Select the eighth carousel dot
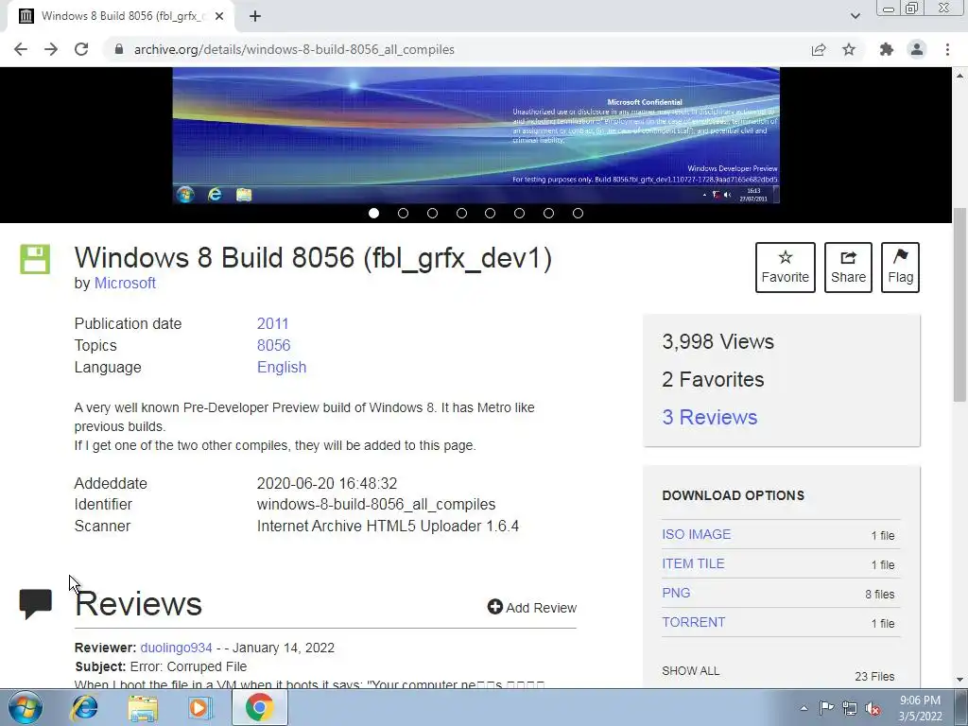This screenshot has width=968, height=726. (578, 213)
